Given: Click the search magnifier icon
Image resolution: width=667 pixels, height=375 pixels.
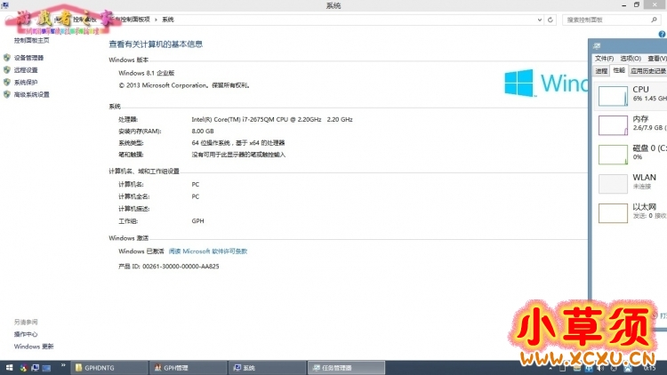Looking at the screenshot, I should coord(655,20).
